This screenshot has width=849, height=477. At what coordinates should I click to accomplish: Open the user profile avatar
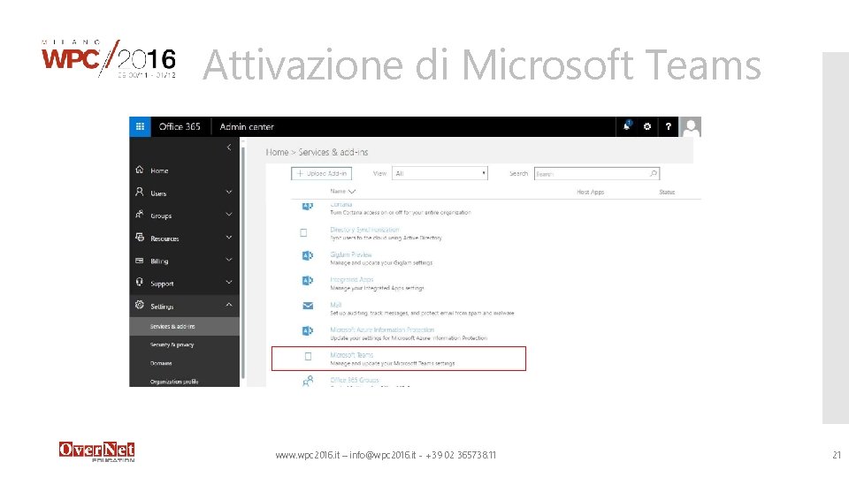[691, 126]
